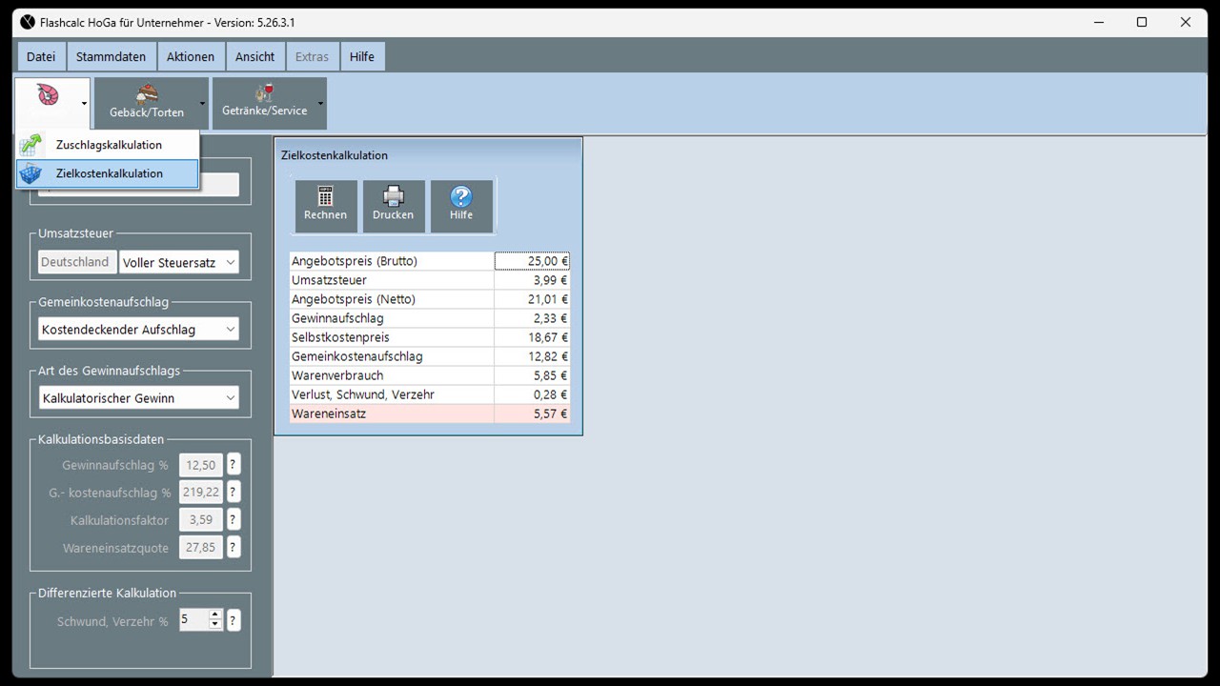
Task: Click the Angebotspreis (Brutto) value 25,00 €
Action: 532,261
